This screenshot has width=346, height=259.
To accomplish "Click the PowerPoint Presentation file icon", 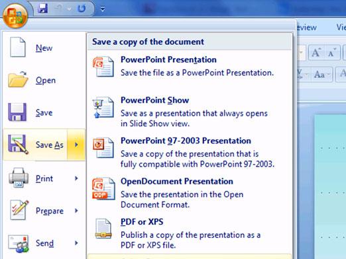I will (x=103, y=67).
